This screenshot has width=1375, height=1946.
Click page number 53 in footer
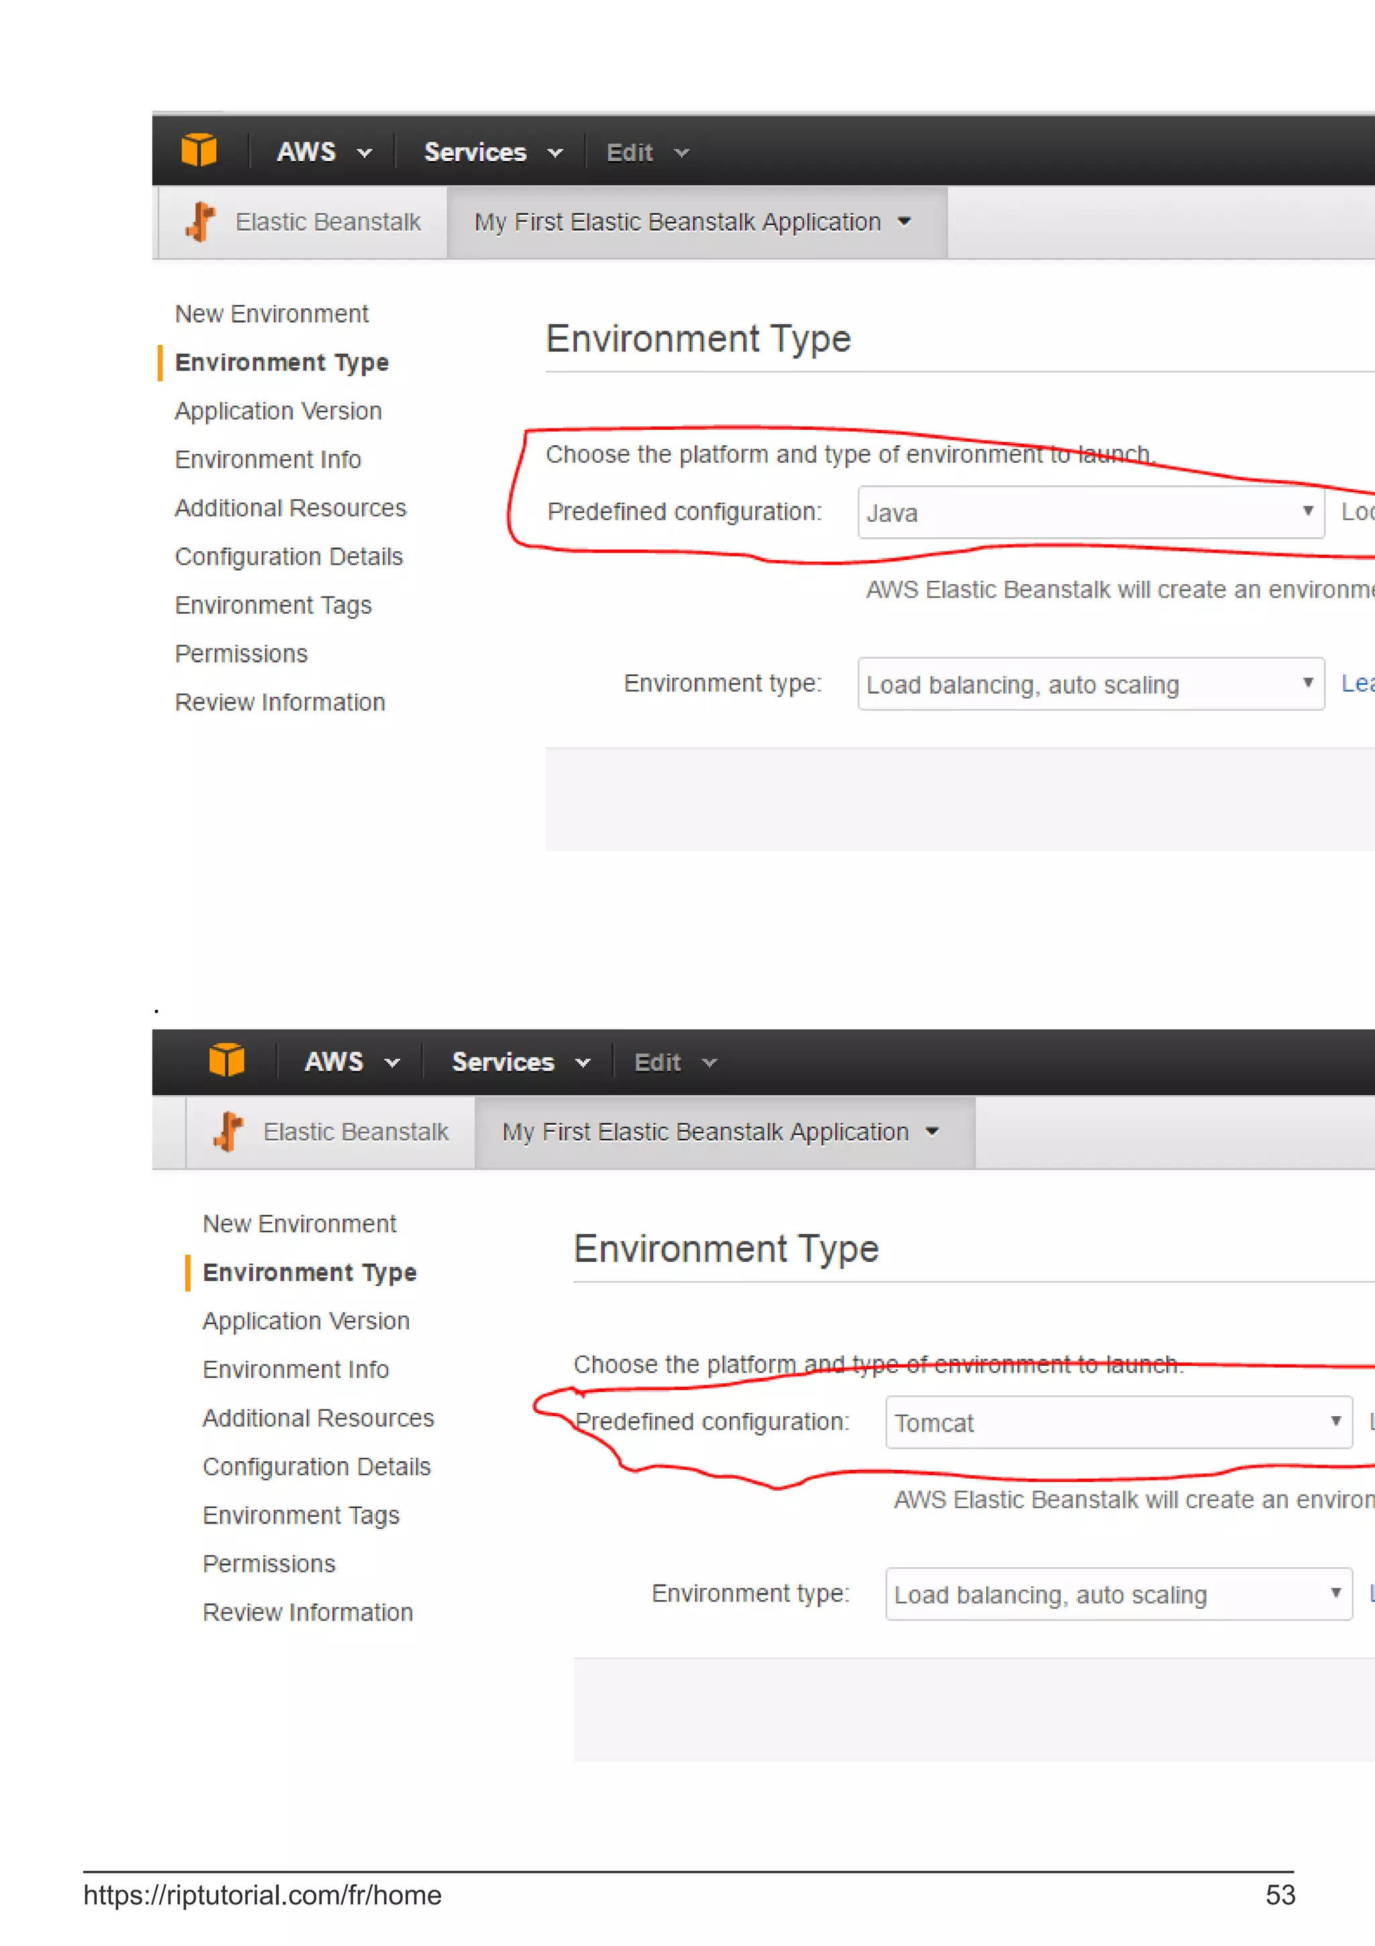tap(1280, 1896)
